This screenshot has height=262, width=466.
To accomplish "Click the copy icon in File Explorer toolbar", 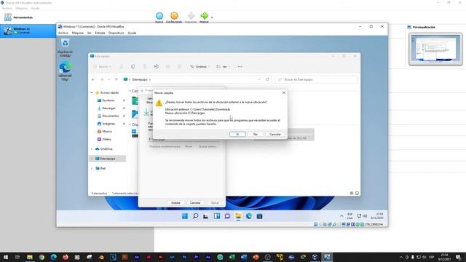I will coord(133,66).
